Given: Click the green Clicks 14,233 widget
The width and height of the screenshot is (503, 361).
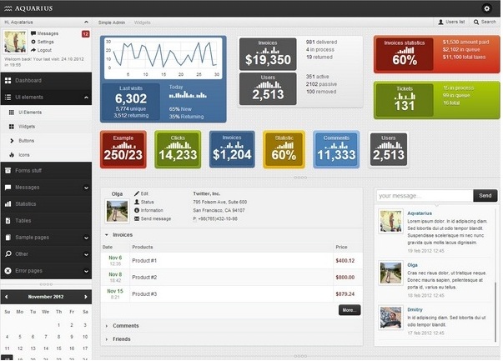Looking at the screenshot, I should 178,149.
